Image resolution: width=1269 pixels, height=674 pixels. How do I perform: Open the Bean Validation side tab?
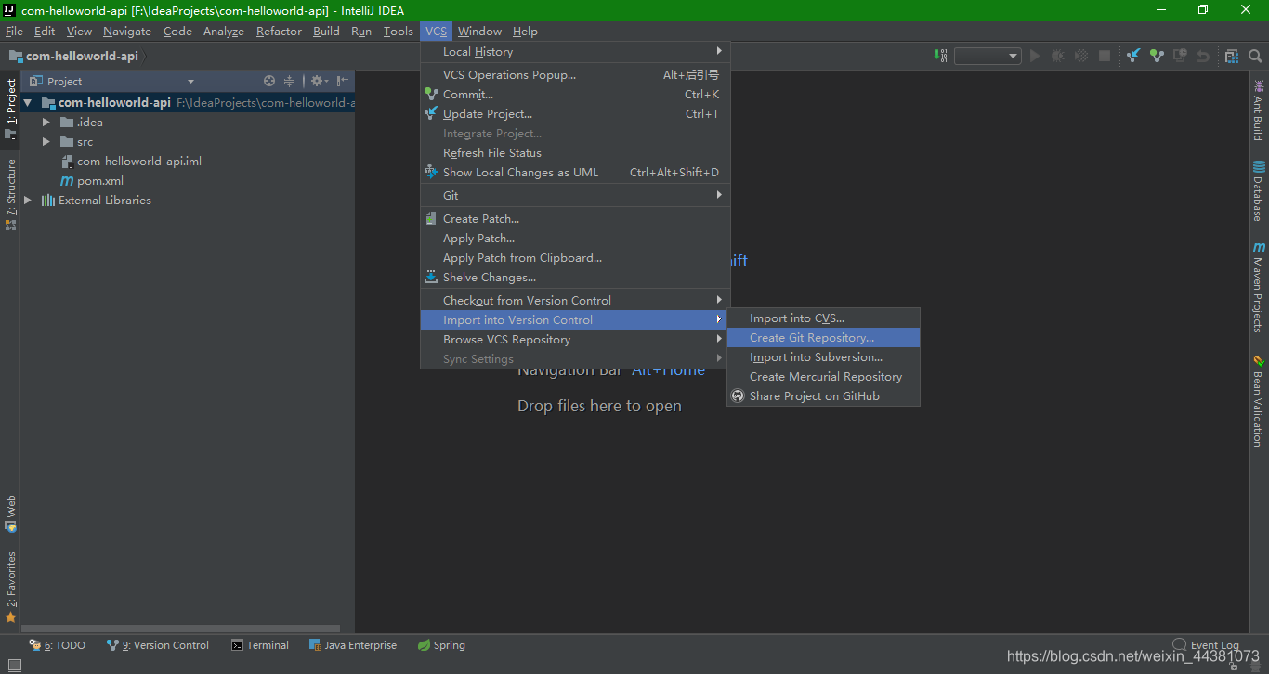[x=1259, y=401]
